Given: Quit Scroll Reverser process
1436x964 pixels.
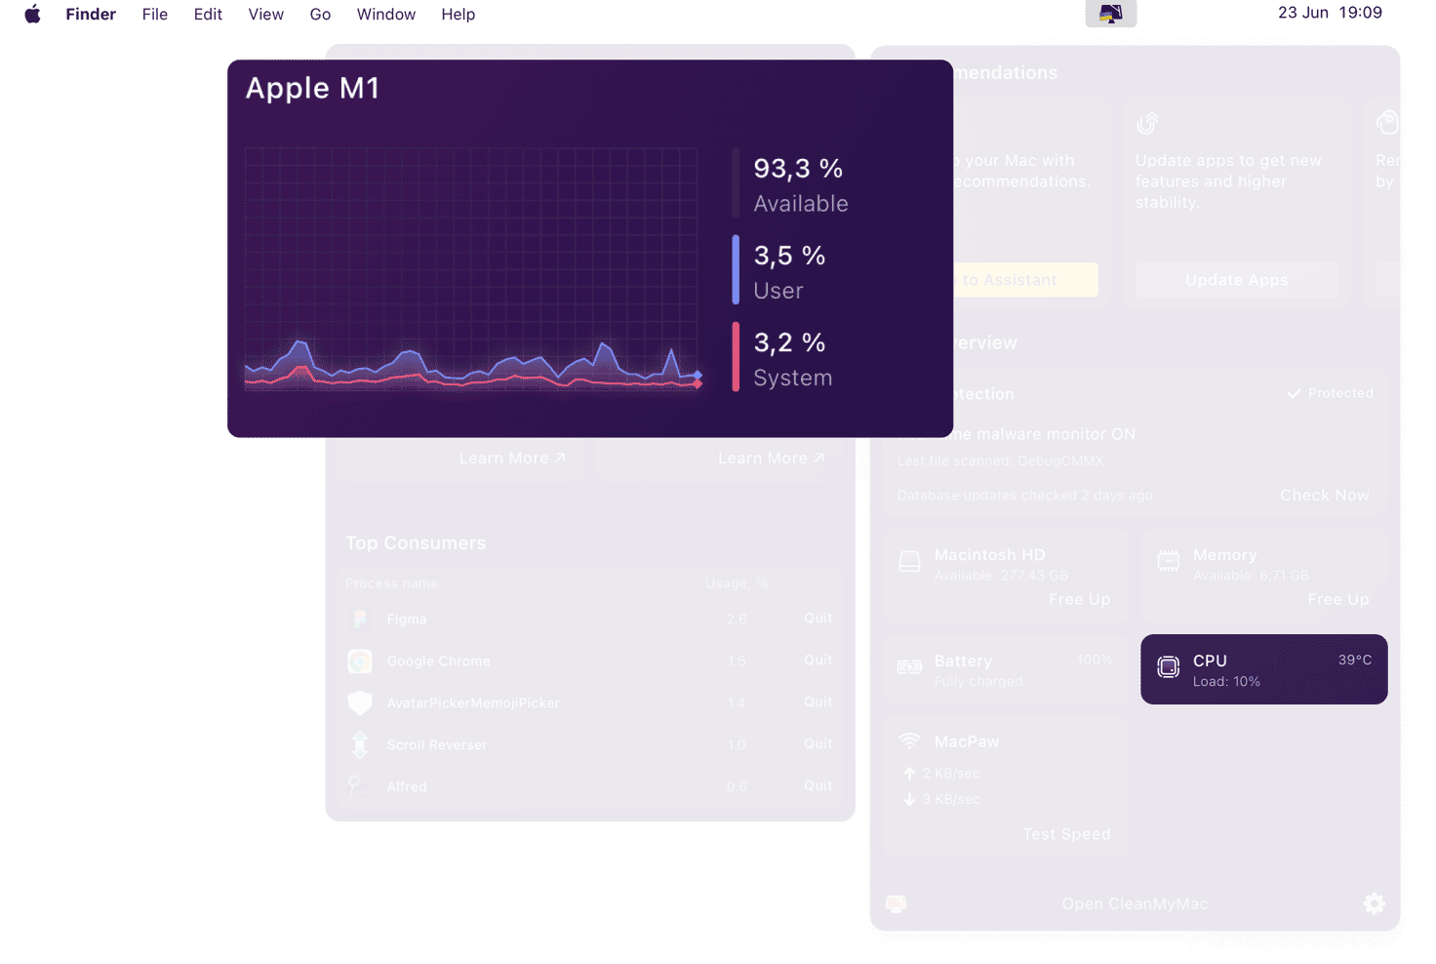Looking at the screenshot, I should click(x=818, y=743).
